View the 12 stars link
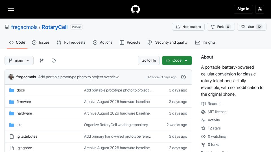 click(211, 128)
